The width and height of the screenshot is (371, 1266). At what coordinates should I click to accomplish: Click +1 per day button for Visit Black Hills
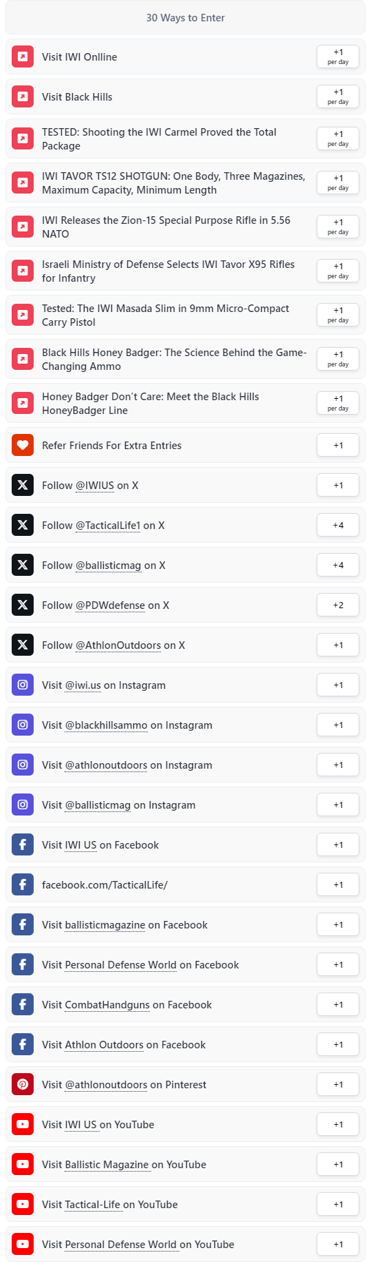[x=338, y=96]
